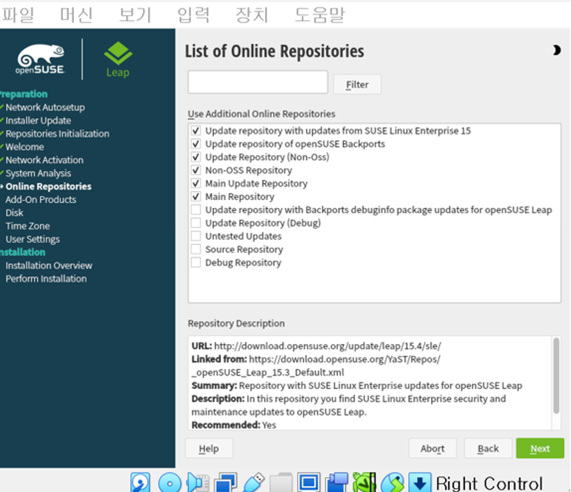The height and width of the screenshot is (492, 571).
Task: Click the Network Autosetup step
Action: [x=45, y=107]
